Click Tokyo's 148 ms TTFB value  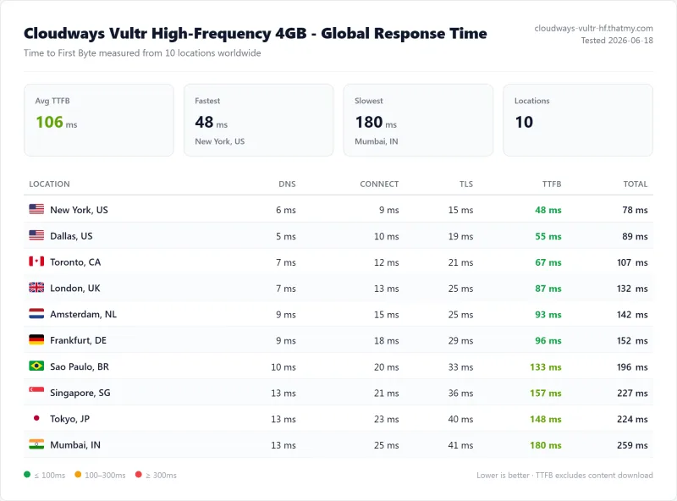click(546, 419)
